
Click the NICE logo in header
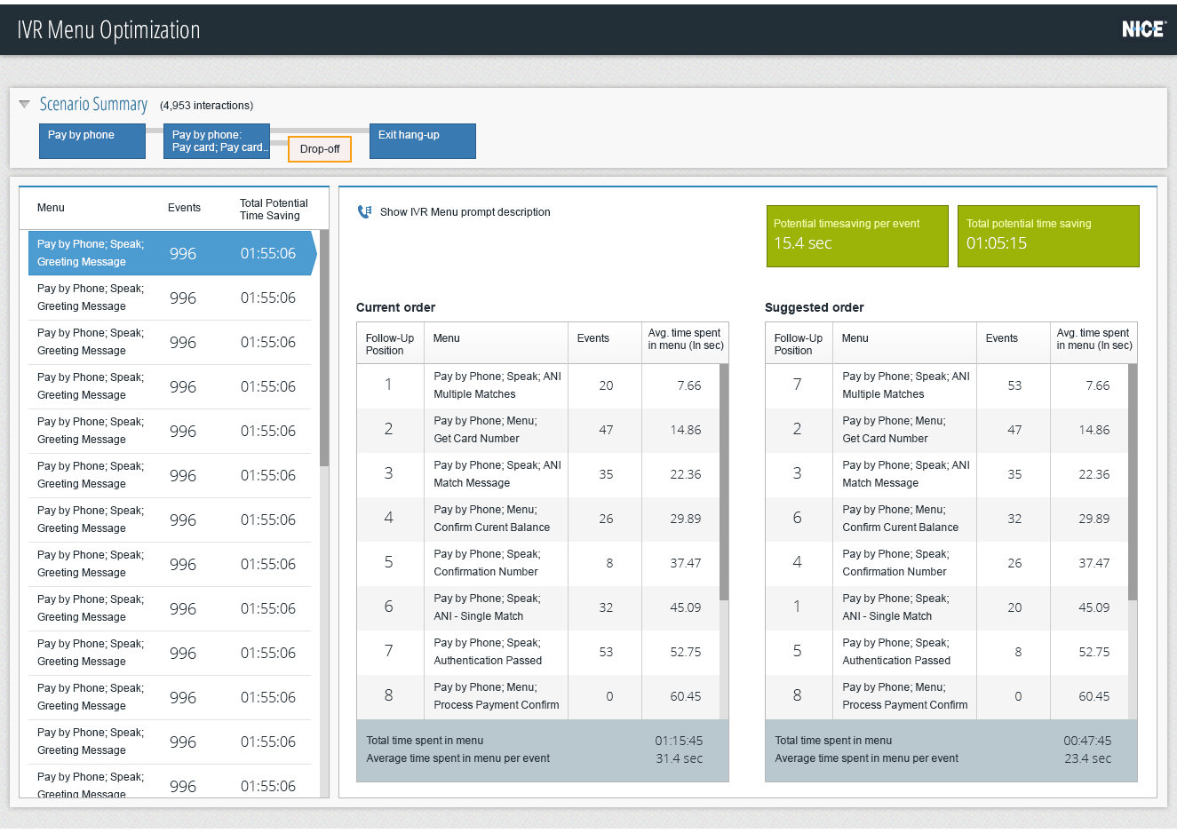(x=1143, y=29)
